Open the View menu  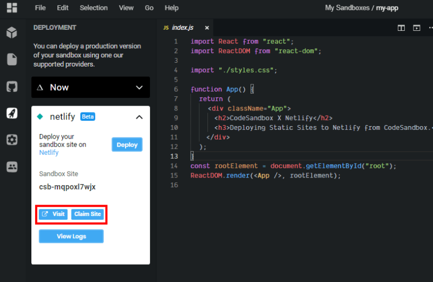[126, 8]
